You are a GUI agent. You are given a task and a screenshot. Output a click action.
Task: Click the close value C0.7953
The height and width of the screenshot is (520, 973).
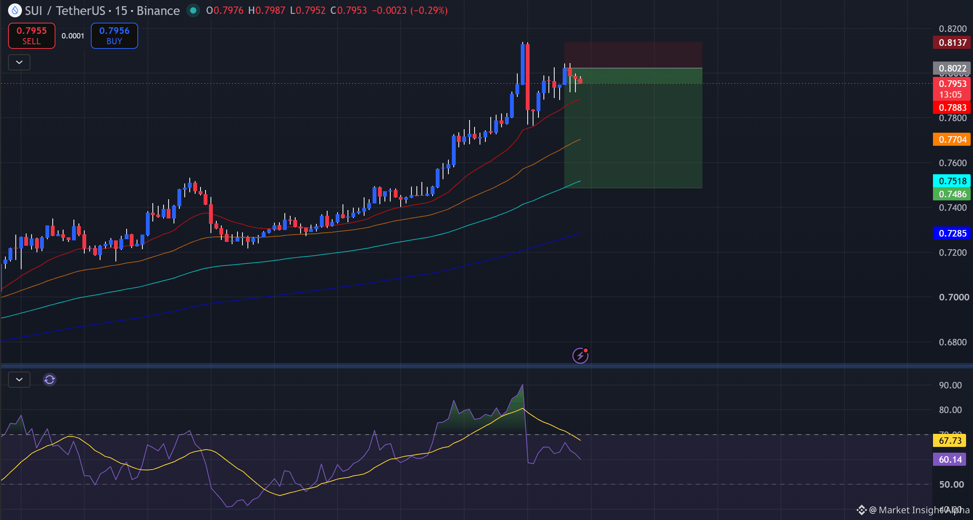pyautogui.click(x=349, y=10)
